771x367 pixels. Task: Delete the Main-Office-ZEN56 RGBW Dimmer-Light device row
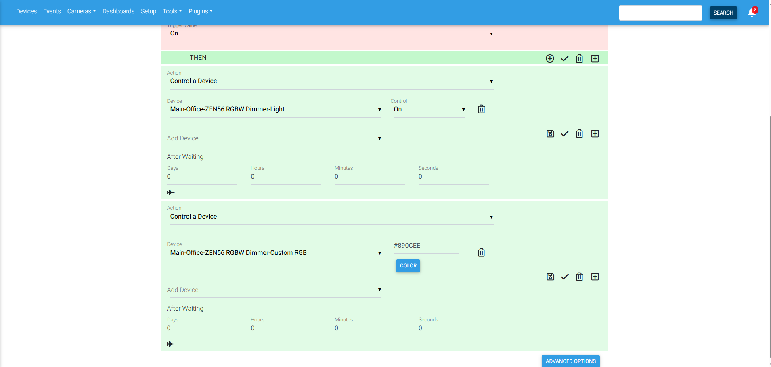481,109
